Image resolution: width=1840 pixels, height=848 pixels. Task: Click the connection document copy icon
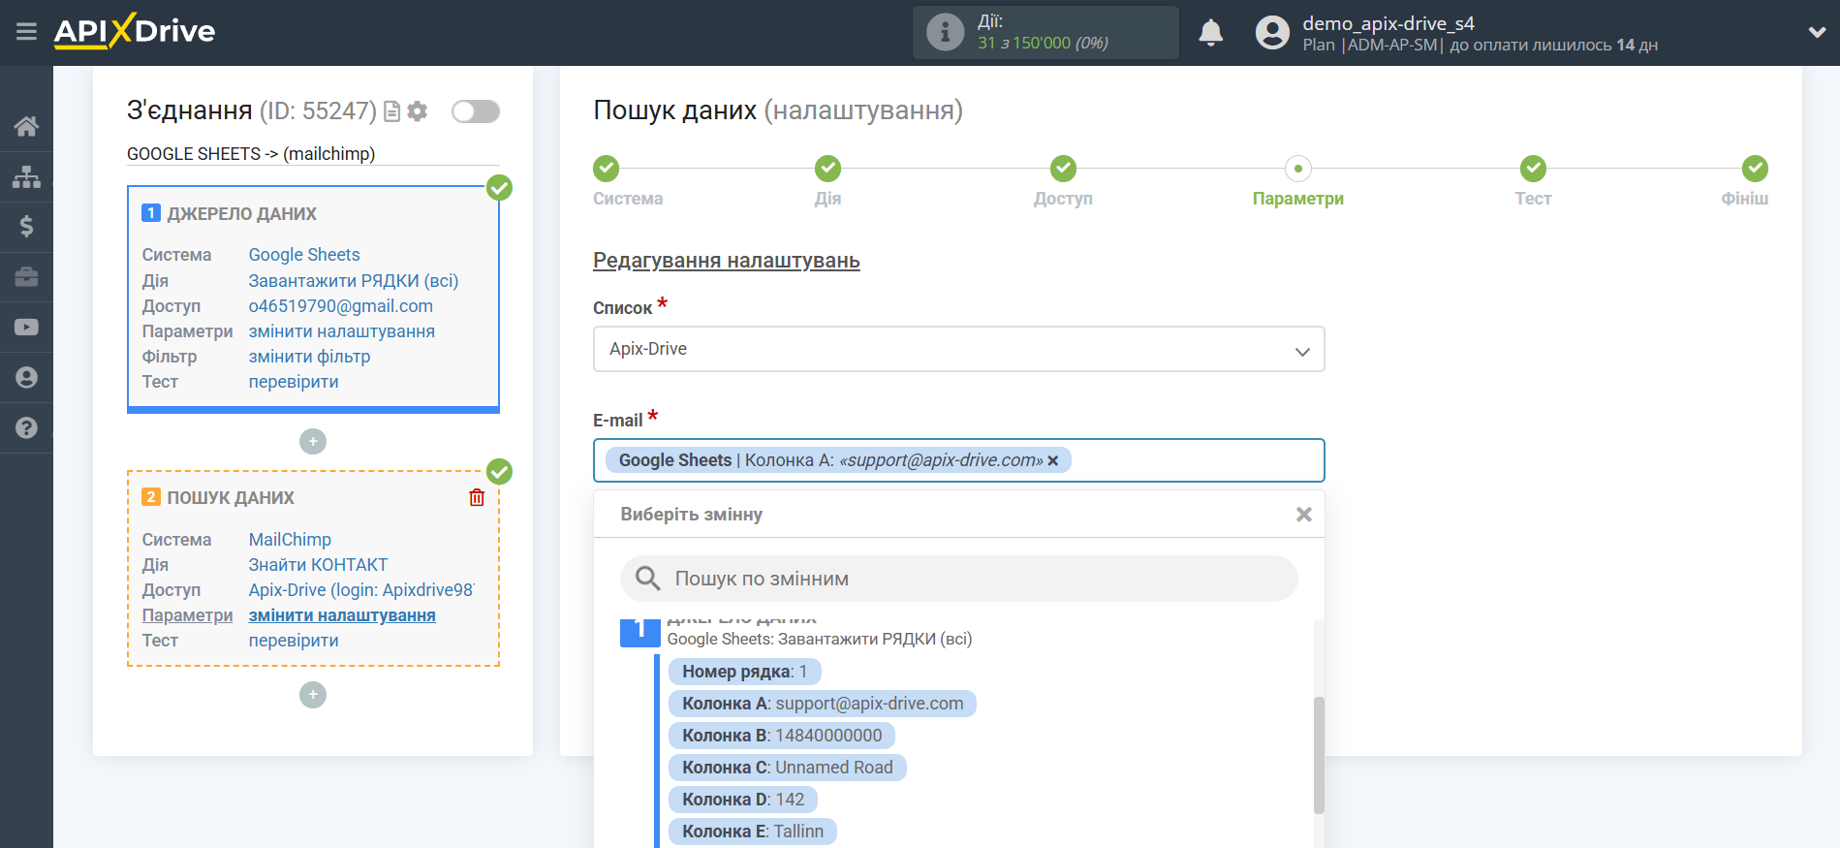392,111
